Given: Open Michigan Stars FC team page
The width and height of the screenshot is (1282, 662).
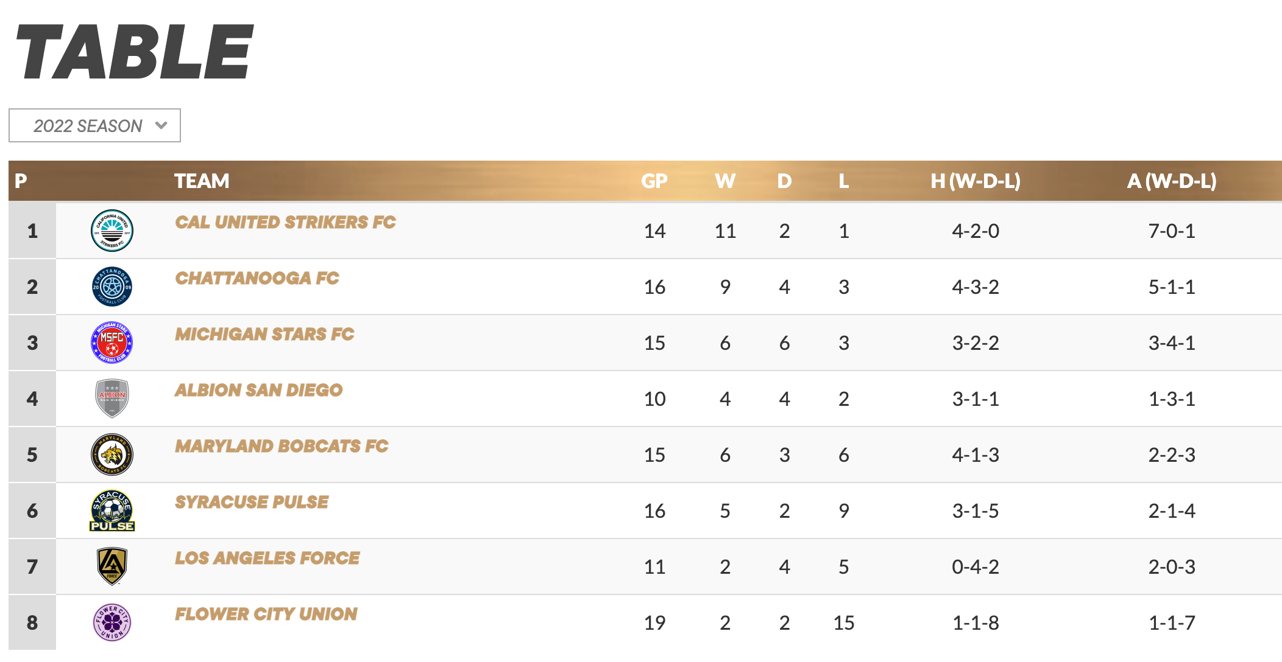Looking at the screenshot, I should (x=264, y=334).
